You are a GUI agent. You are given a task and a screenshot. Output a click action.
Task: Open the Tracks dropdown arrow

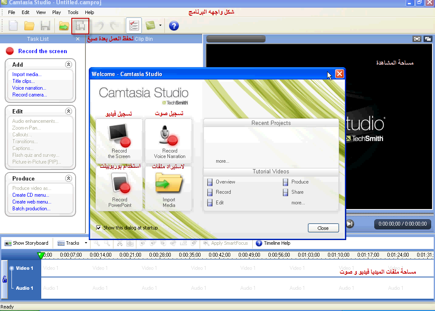(x=86, y=243)
